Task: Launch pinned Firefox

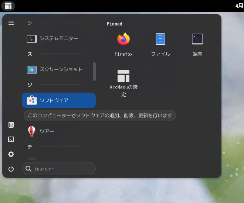Action: tap(123, 44)
